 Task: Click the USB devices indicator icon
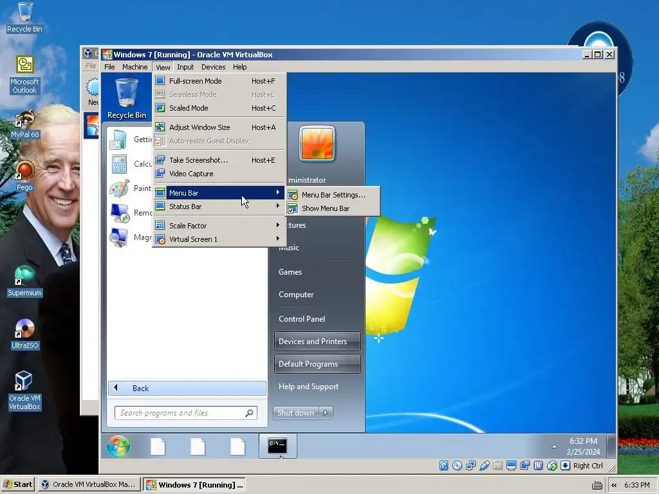coord(484,466)
